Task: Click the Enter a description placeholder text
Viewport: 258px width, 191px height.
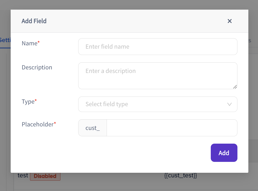Action: (110, 71)
